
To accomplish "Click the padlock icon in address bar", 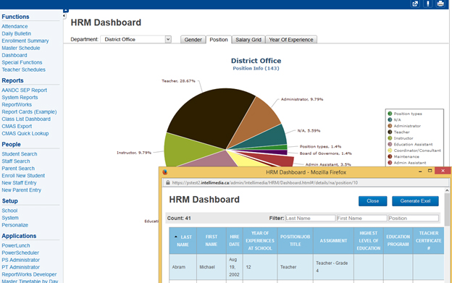I will (168, 182).
